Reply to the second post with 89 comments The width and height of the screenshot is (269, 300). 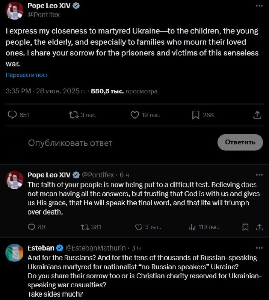coord(32,227)
